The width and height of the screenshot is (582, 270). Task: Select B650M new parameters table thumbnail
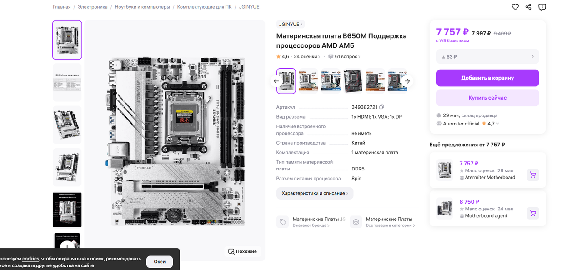67,82
